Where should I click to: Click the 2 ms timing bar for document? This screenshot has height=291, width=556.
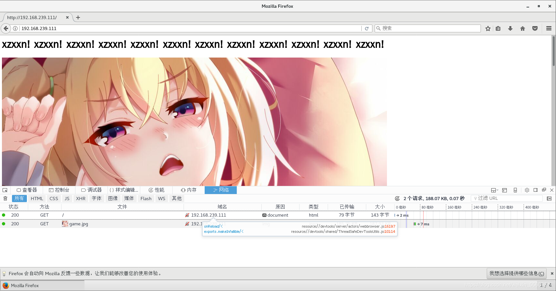402,215
